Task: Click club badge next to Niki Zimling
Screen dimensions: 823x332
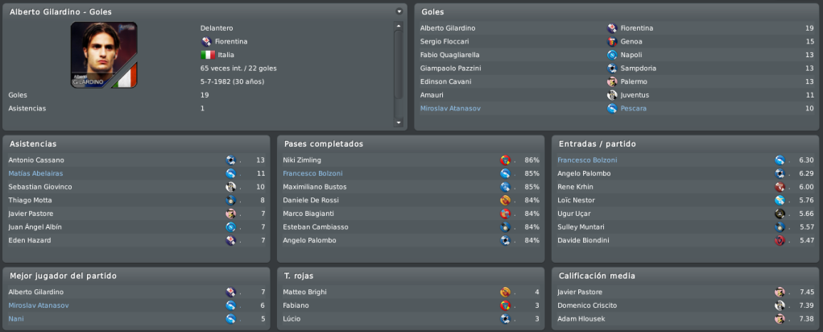Action: coord(506,160)
